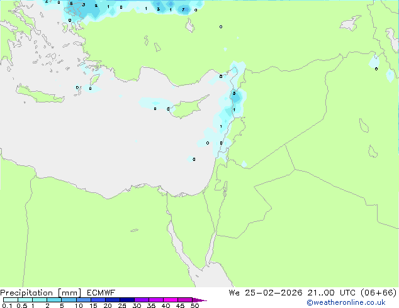This screenshot has height=308, width=399.
Task: Click the "30" legend label
Action: [137, 305]
